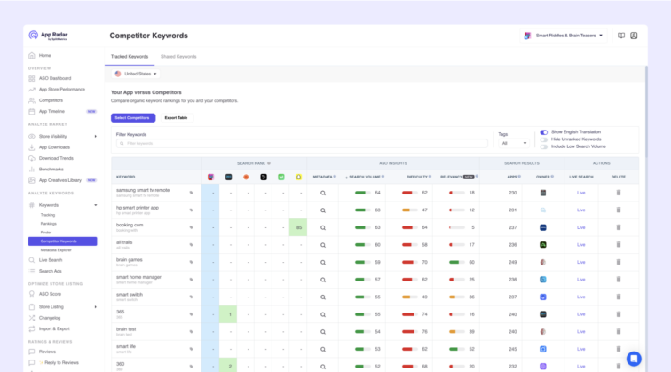Screen dimensions: 671x372
Task: Click the owner app icon for booking com
Action: coord(542,227)
